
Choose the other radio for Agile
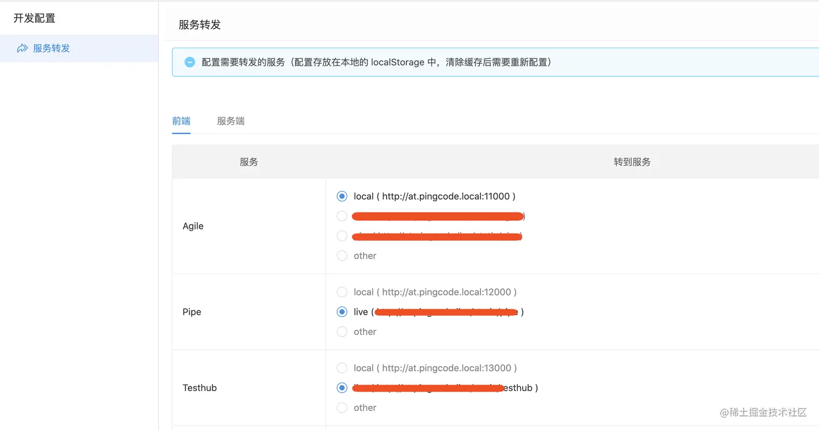click(342, 255)
